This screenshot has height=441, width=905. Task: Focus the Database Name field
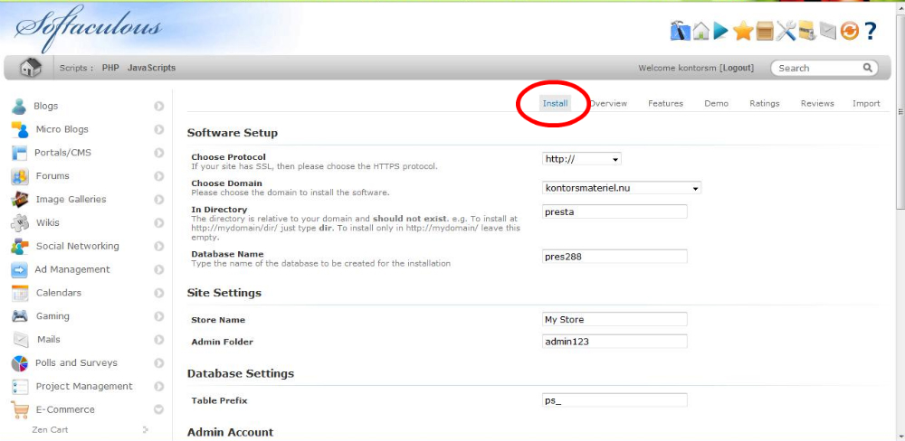point(614,257)
